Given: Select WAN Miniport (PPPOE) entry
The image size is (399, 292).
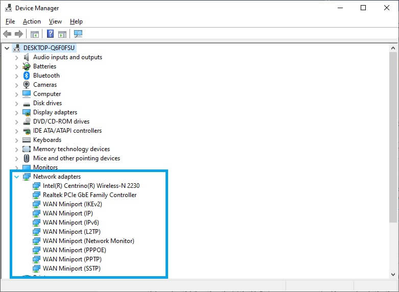Looking at the screenshot, I should [74, 250].
